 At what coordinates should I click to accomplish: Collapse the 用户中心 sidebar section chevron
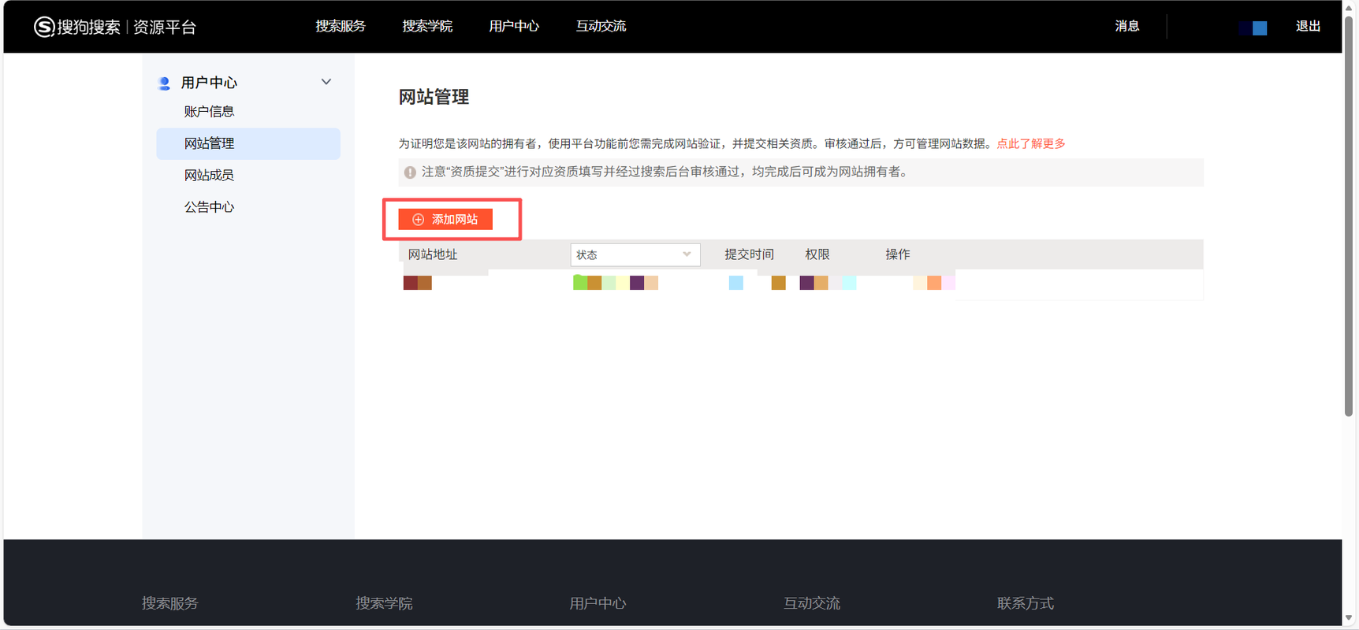326,82
